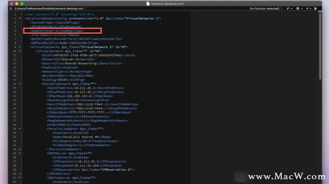Collapse the VirtualNetworks fold on line 9
329x184 pixels.
pos(19,47)
